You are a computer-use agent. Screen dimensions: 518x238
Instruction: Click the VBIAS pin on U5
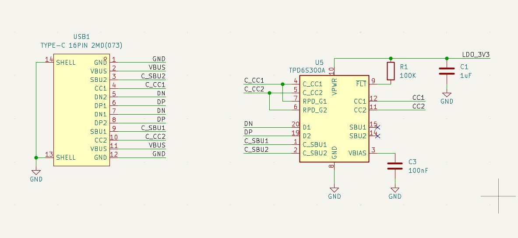point(357,153)
